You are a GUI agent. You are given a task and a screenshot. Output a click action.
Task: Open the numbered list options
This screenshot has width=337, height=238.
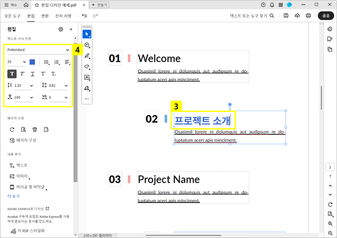click(x=57, y=62)
